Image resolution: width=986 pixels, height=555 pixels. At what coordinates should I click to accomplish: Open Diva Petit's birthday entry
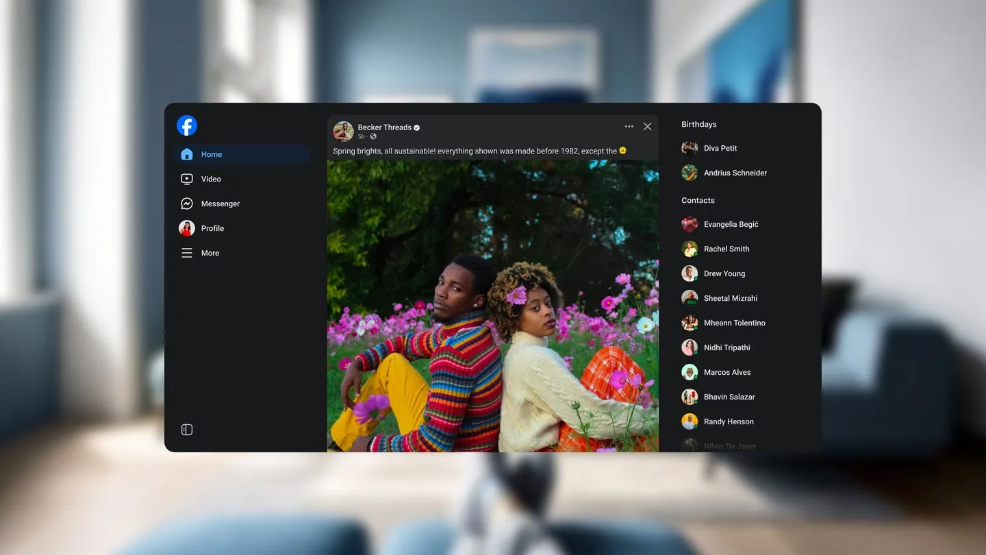pyautogui.click(x=720, y=148)
